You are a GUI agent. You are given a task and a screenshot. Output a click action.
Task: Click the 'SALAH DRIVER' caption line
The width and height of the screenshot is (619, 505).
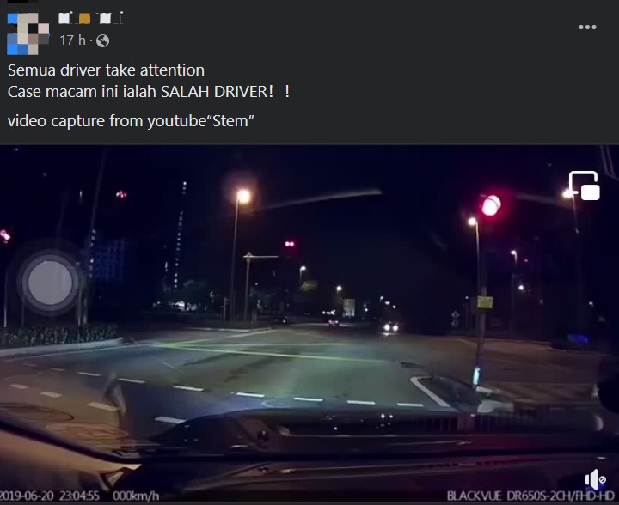[x=149, y=92]
